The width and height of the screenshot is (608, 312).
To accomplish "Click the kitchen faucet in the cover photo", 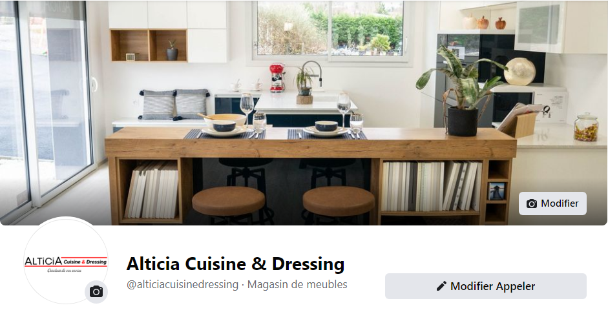I will pos(313,73).
